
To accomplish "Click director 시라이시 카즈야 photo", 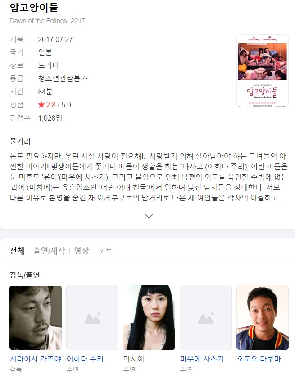I will (36, 318).
